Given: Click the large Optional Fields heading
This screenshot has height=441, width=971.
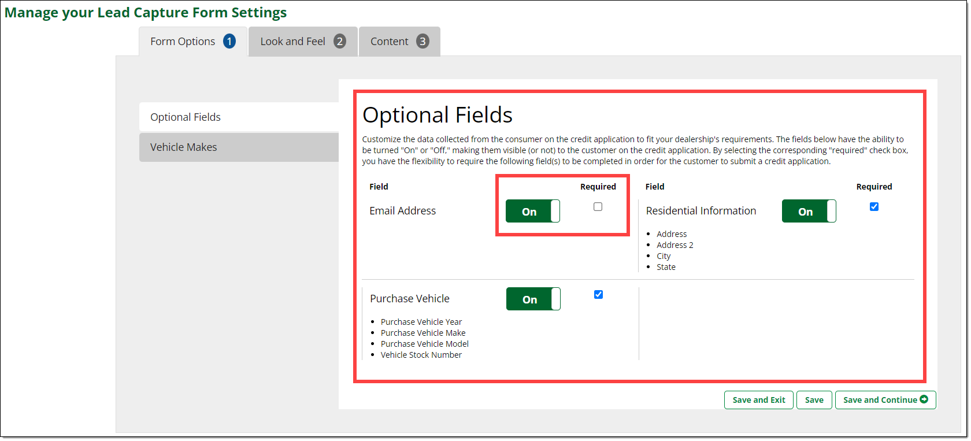Looking at the screenshot, I should click(437, 115).
